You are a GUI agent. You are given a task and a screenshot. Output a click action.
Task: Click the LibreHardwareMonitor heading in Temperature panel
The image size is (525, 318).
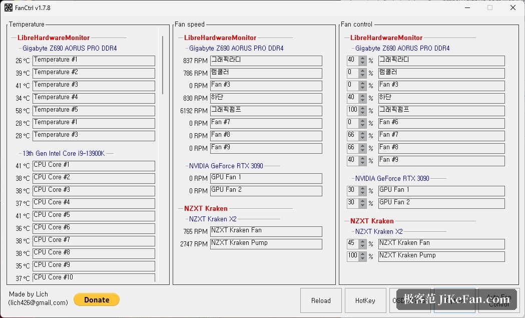pos(54,38)
